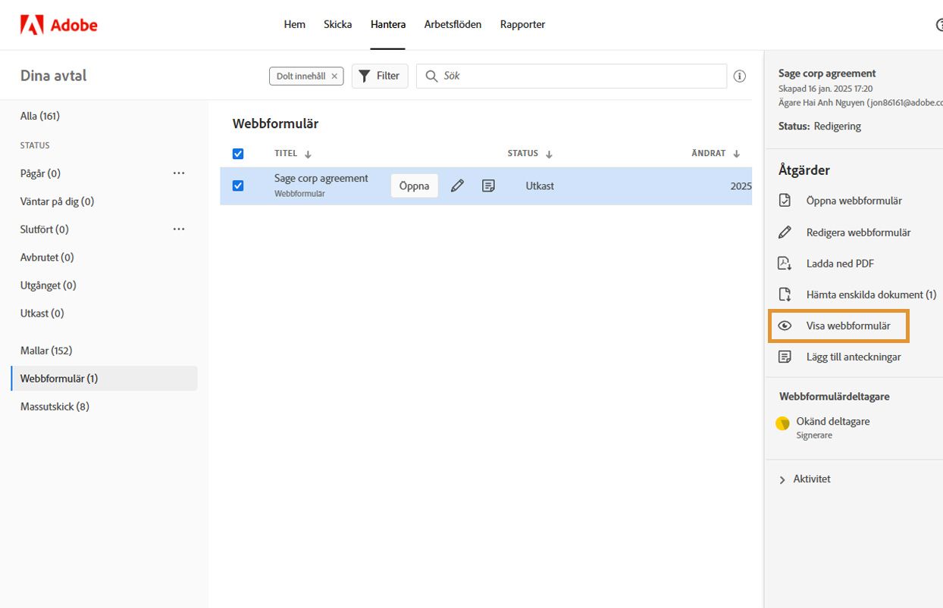Toggle the select-all checkbox in table header
The height and width of the screenshot is (608, 943).
coord(238,154)
